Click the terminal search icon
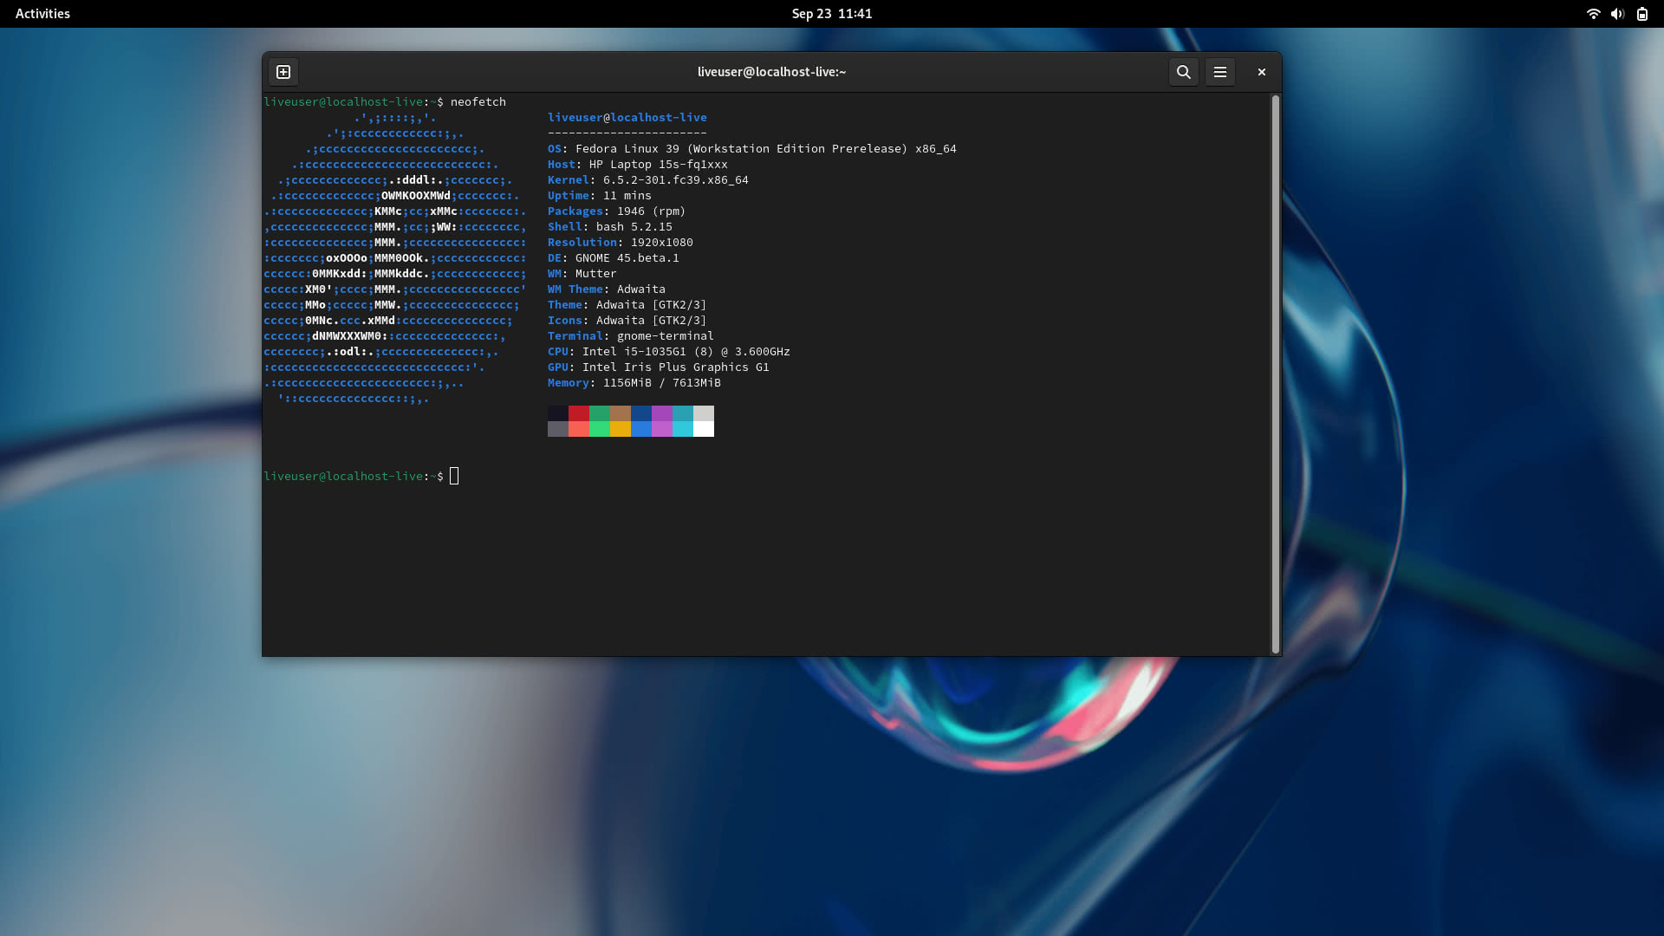The height and width of the screenshot is (936, 1664). click(1183, 72)
